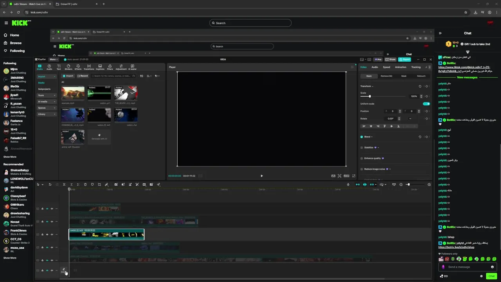Screen dimensions: 501x282
Task: Switch to the Audio properties tab
Action: 375,67
